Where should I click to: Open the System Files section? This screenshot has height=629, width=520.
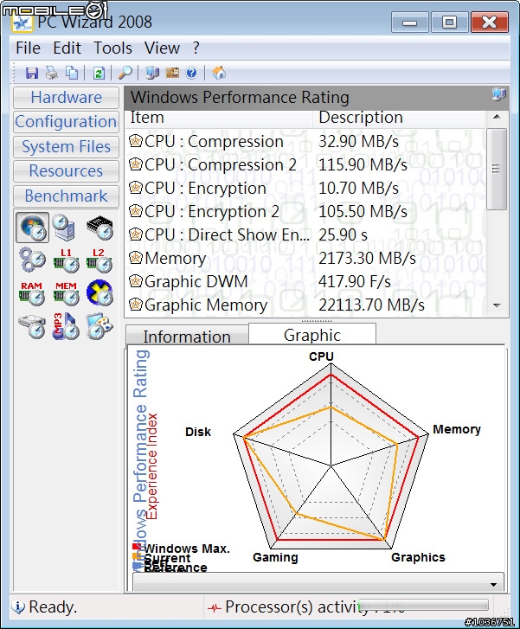point(67,147)
